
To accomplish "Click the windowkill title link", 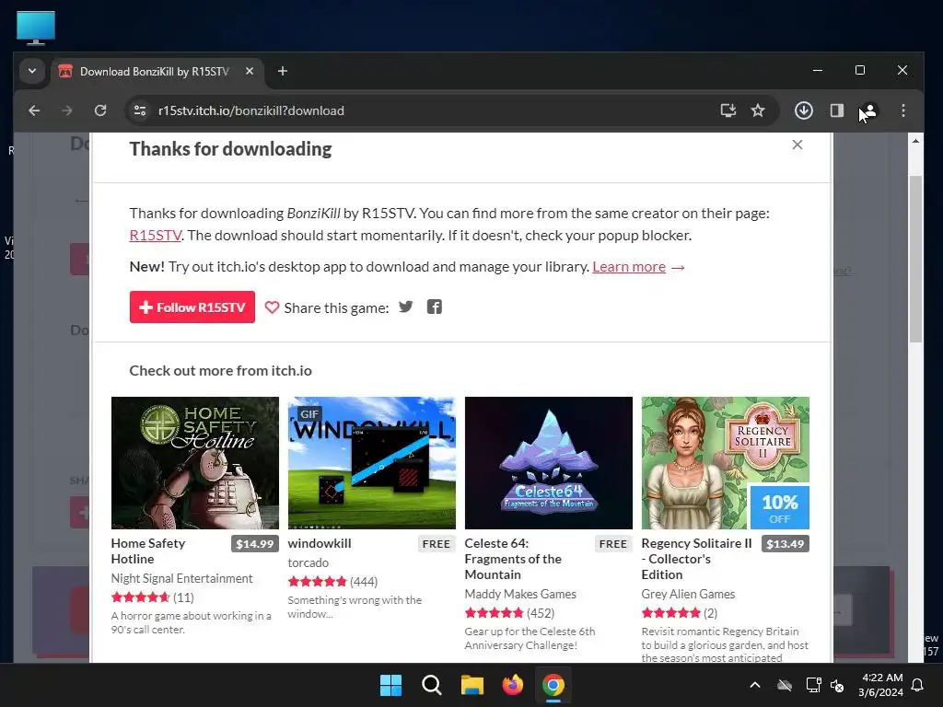I will click(x=320, y=543).
